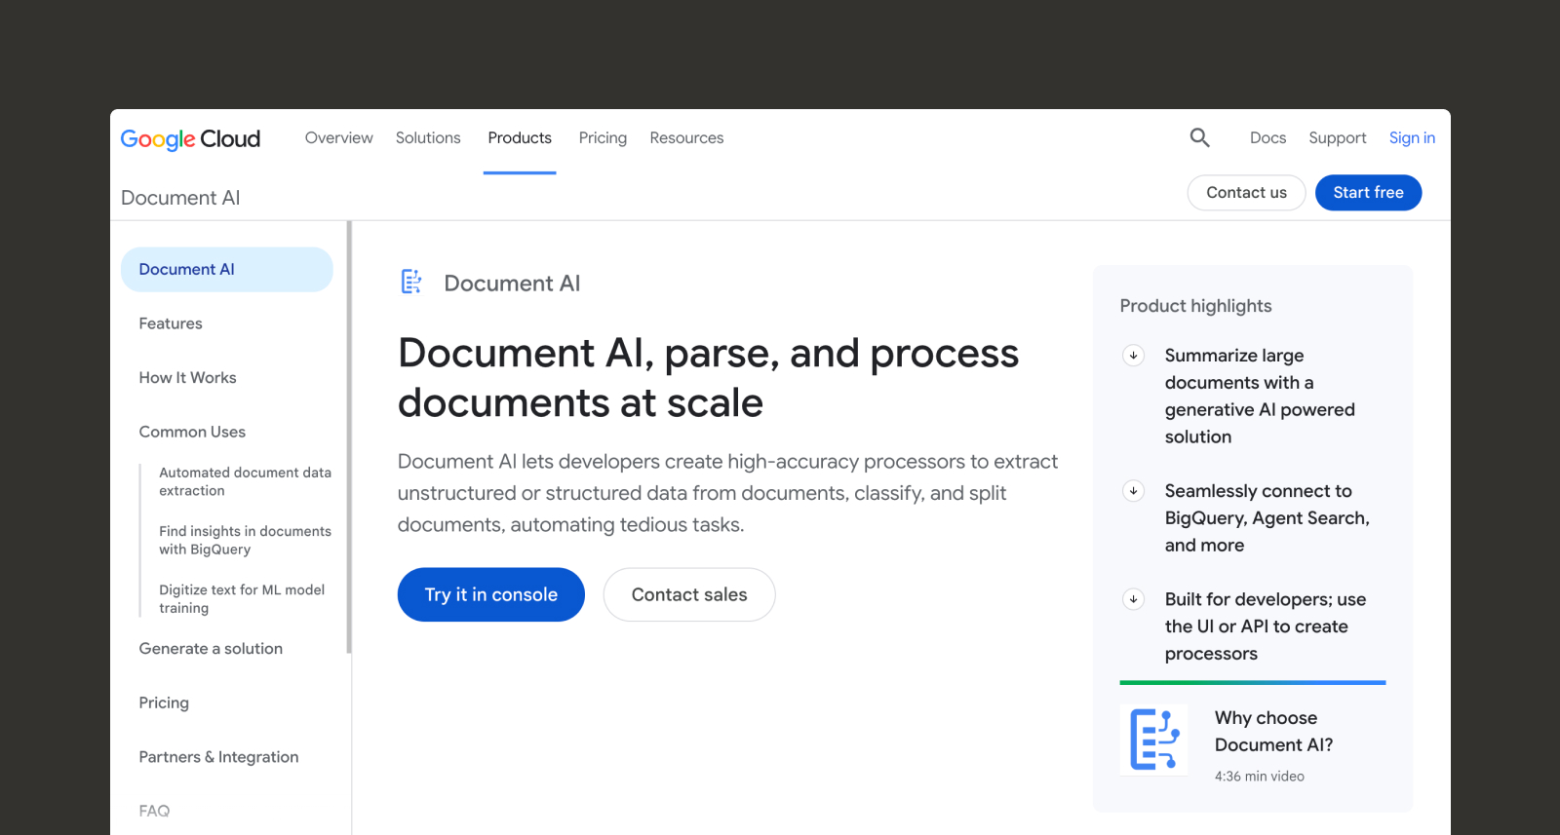Click the Summarize large documents highlight text
Screen dimensions: 1560x835
[x=1260, y=396]
